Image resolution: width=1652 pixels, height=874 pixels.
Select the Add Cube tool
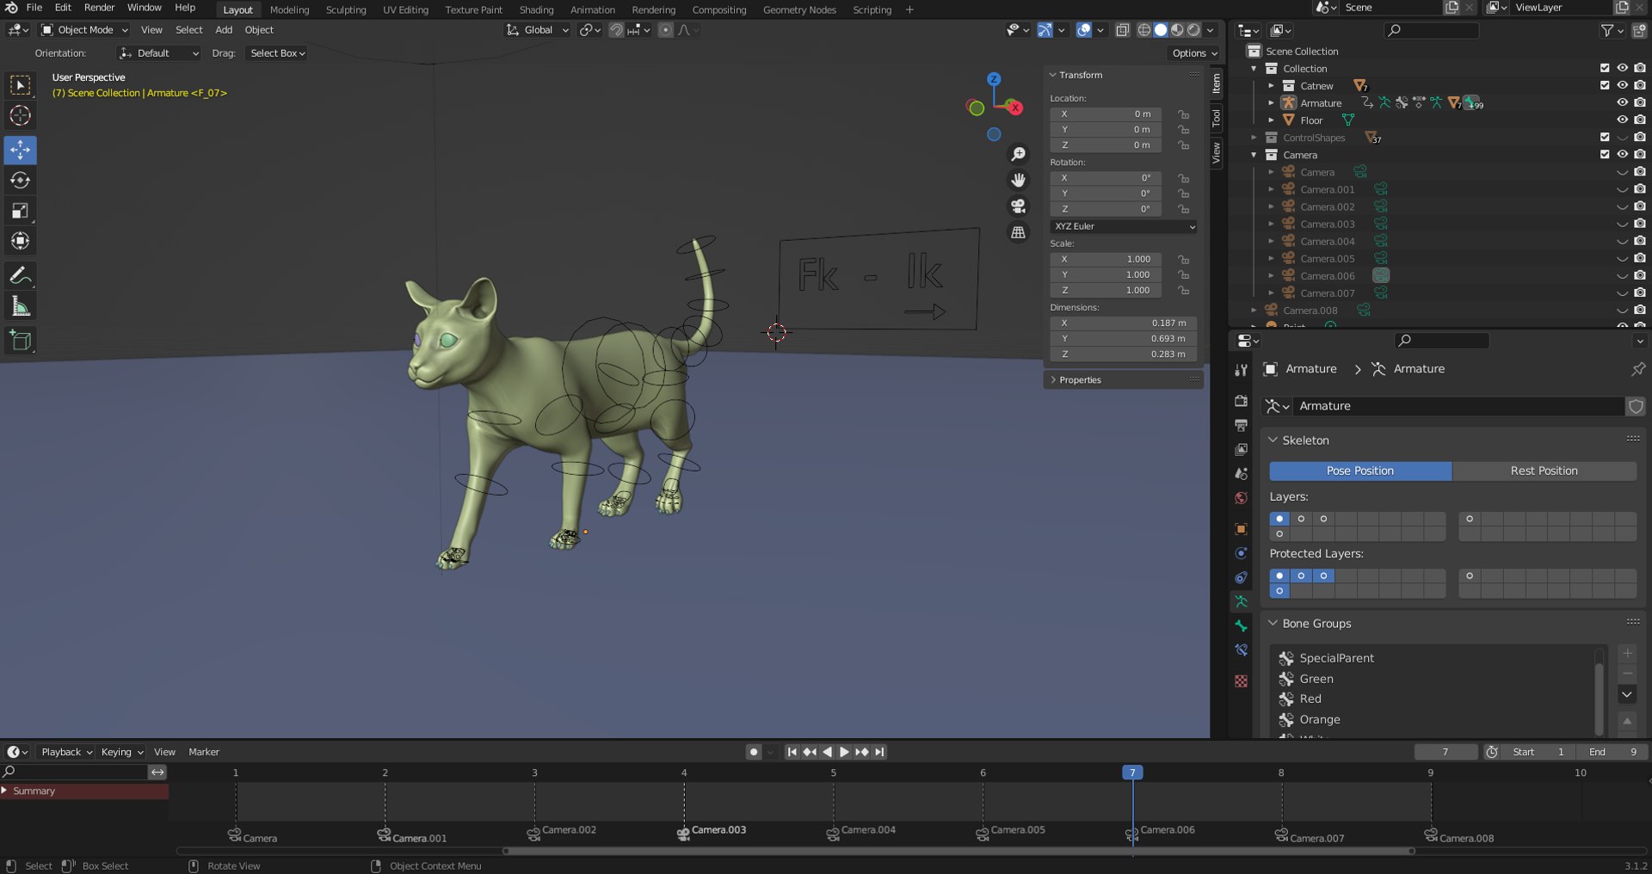click(20, 341)
